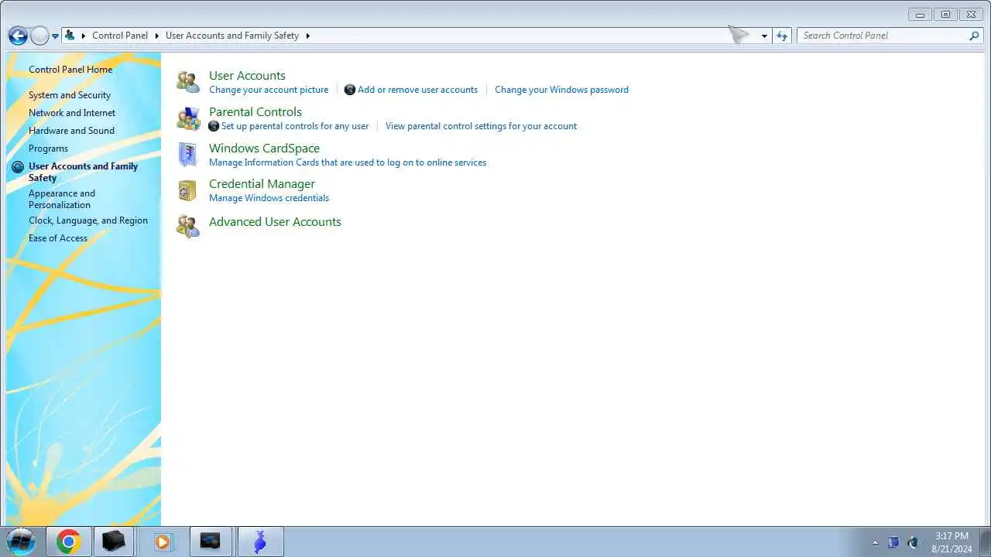Screen dimensions: 991x557
Task: Click the Back navigation arrow button
Action: pyautogui.click(x=18, y=36)
